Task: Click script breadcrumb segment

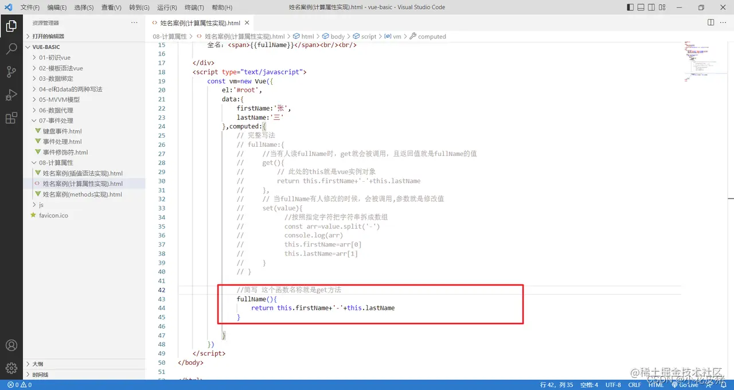Action: pyautogui.click(x=365, y=36)
